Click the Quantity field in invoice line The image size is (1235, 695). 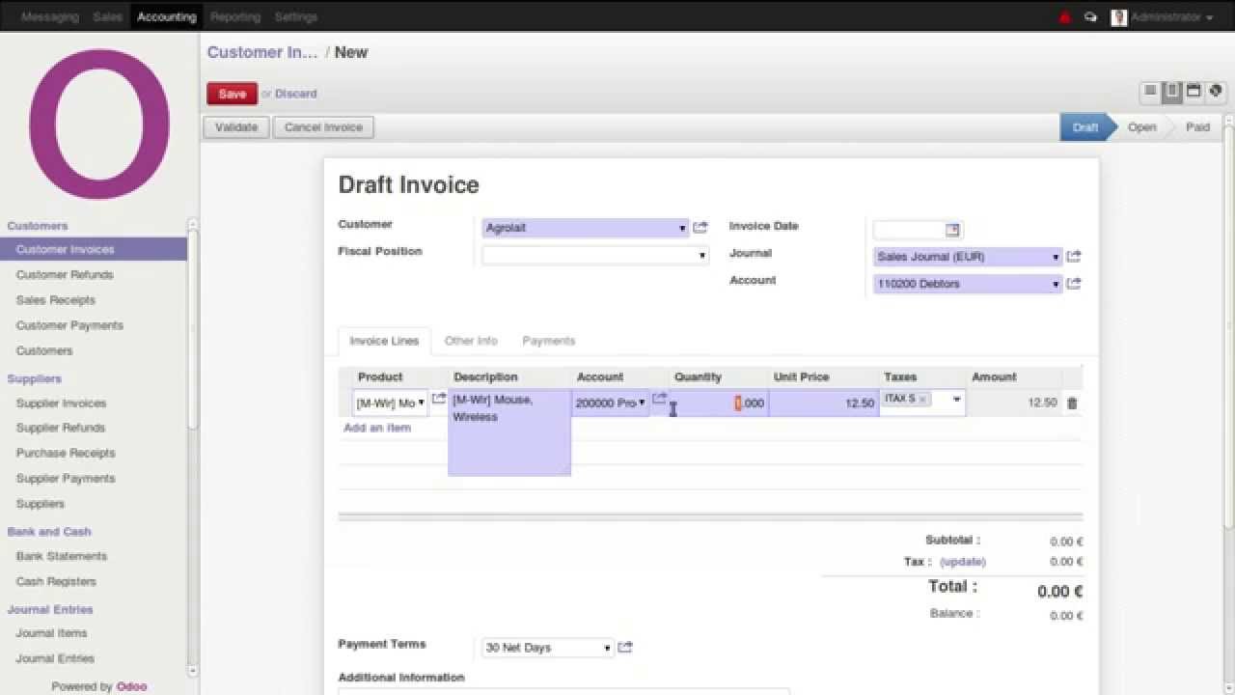pyautogui.click(x=719, y=403)
